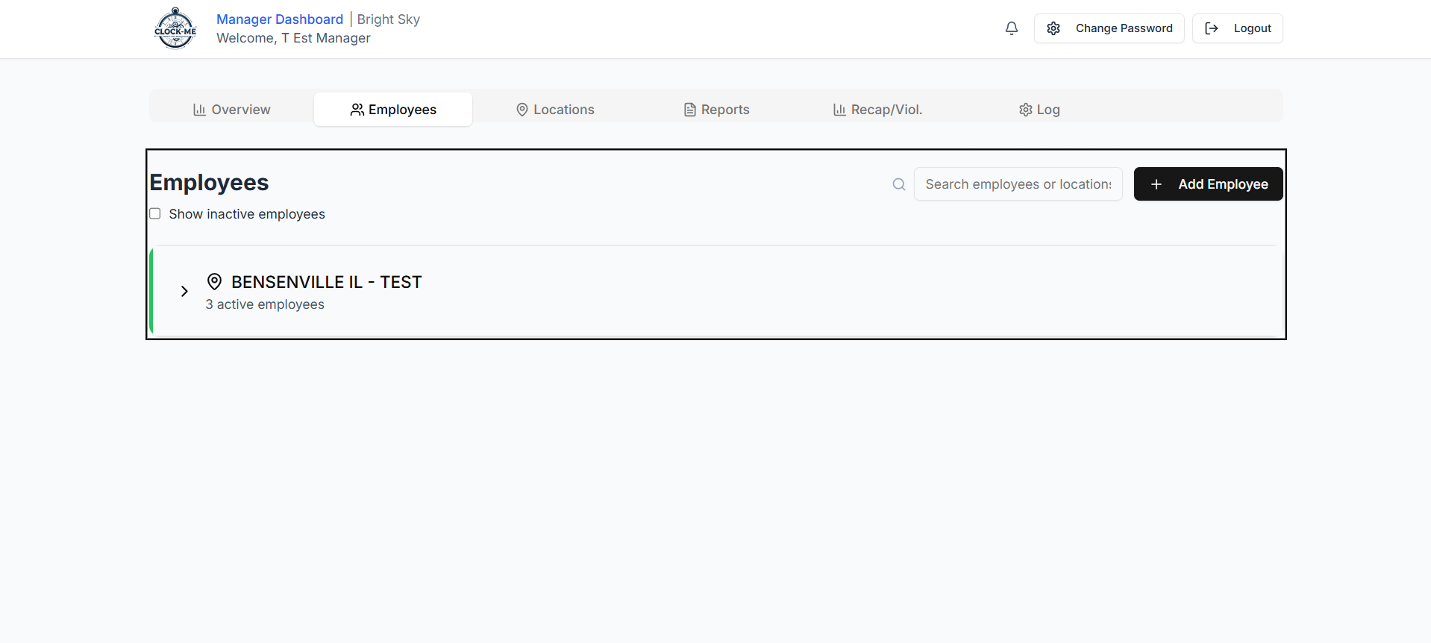Click Welcome, T Est Manager text
This screenshot has height=643, width=1431.
(293, 38)
